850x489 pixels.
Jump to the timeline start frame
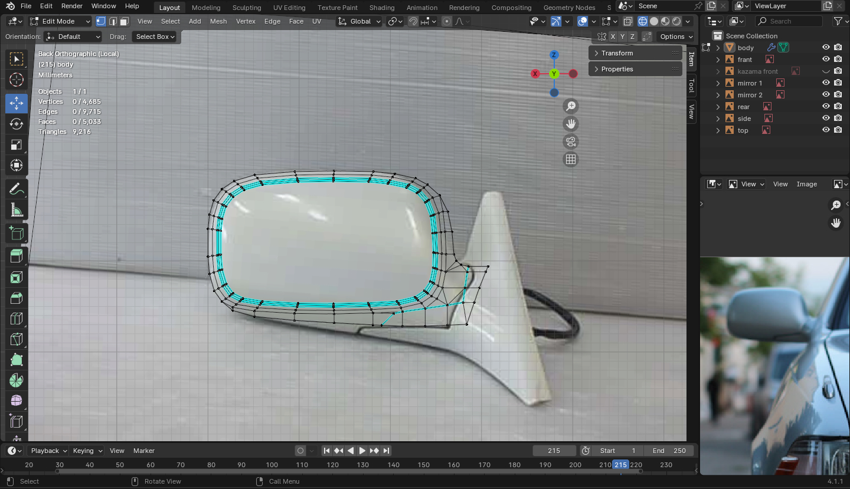coord(326,451)
